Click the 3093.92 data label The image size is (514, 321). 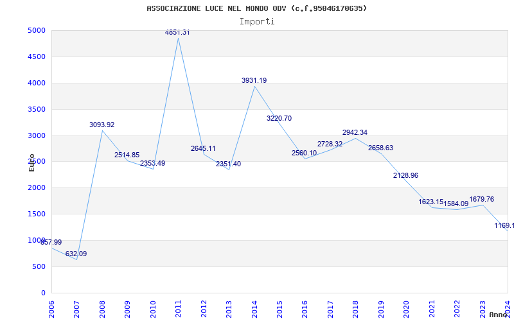click(x=102, y=125)
